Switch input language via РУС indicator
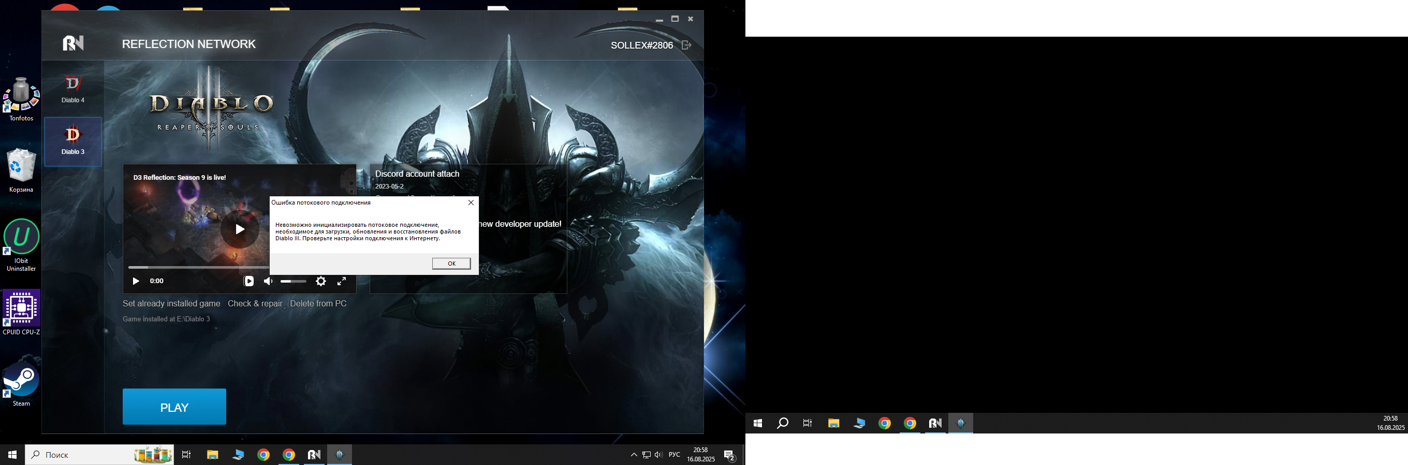The image size is (1408, 465). (675, 455)
